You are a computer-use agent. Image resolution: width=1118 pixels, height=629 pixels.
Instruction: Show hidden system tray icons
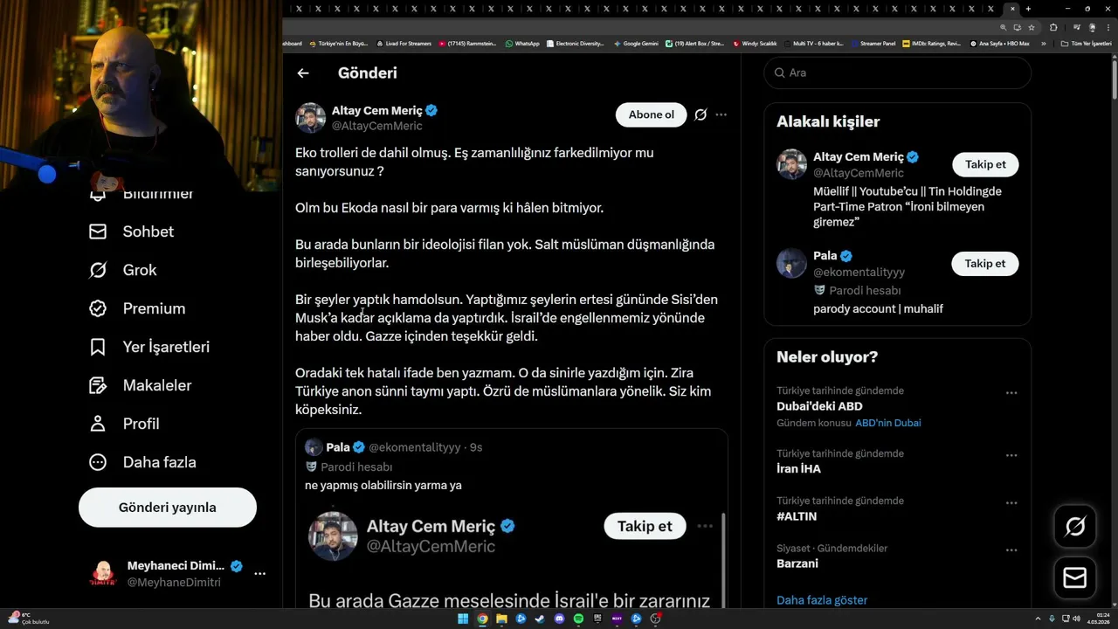pyautogui.click(x=1038, y=619)
